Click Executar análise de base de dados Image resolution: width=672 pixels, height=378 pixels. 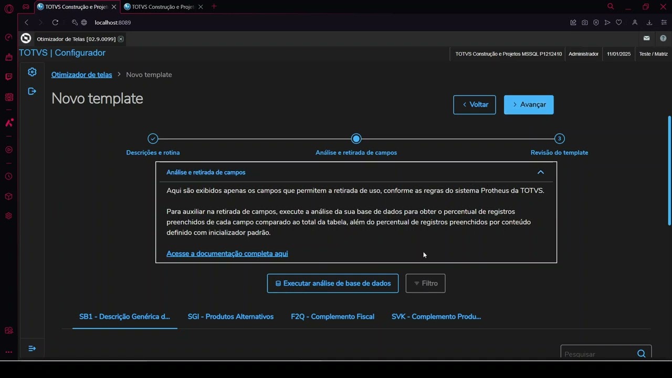(x=333, y=283)
